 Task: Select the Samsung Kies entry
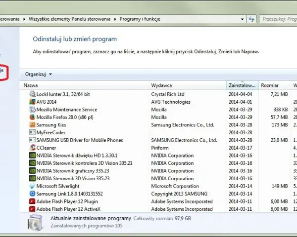[x=51, y=125]
